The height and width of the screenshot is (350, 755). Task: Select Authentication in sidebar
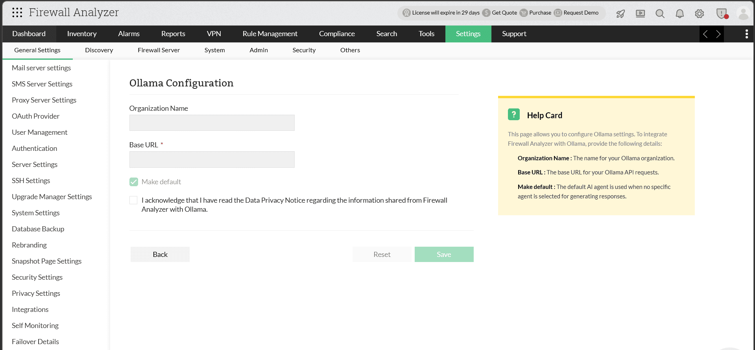35,148
